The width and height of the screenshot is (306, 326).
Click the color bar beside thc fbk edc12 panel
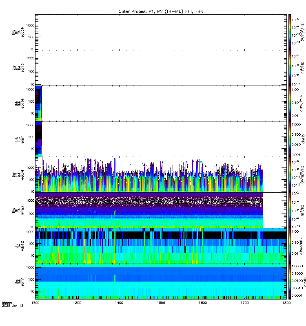[x=290, y=246]
